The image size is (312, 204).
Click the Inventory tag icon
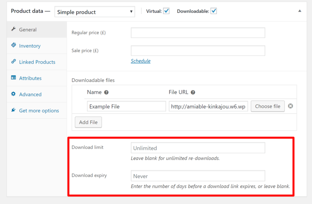pos(14,45)
